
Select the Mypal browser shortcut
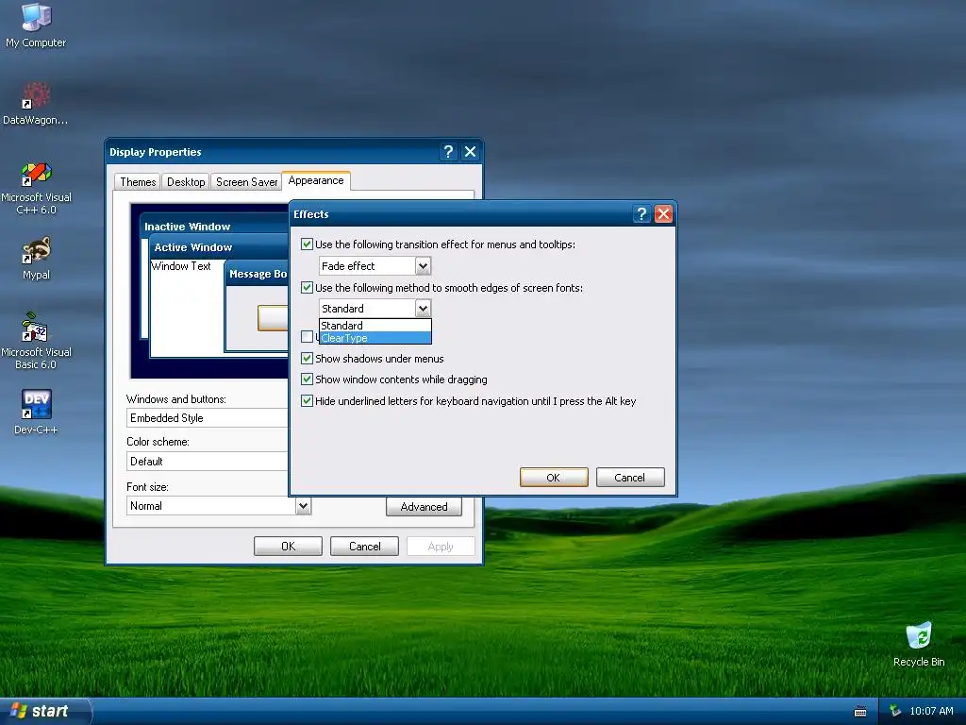[36, 259]
